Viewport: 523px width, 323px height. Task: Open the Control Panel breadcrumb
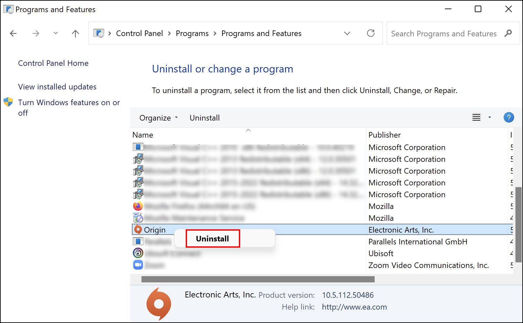pos(139,33)
